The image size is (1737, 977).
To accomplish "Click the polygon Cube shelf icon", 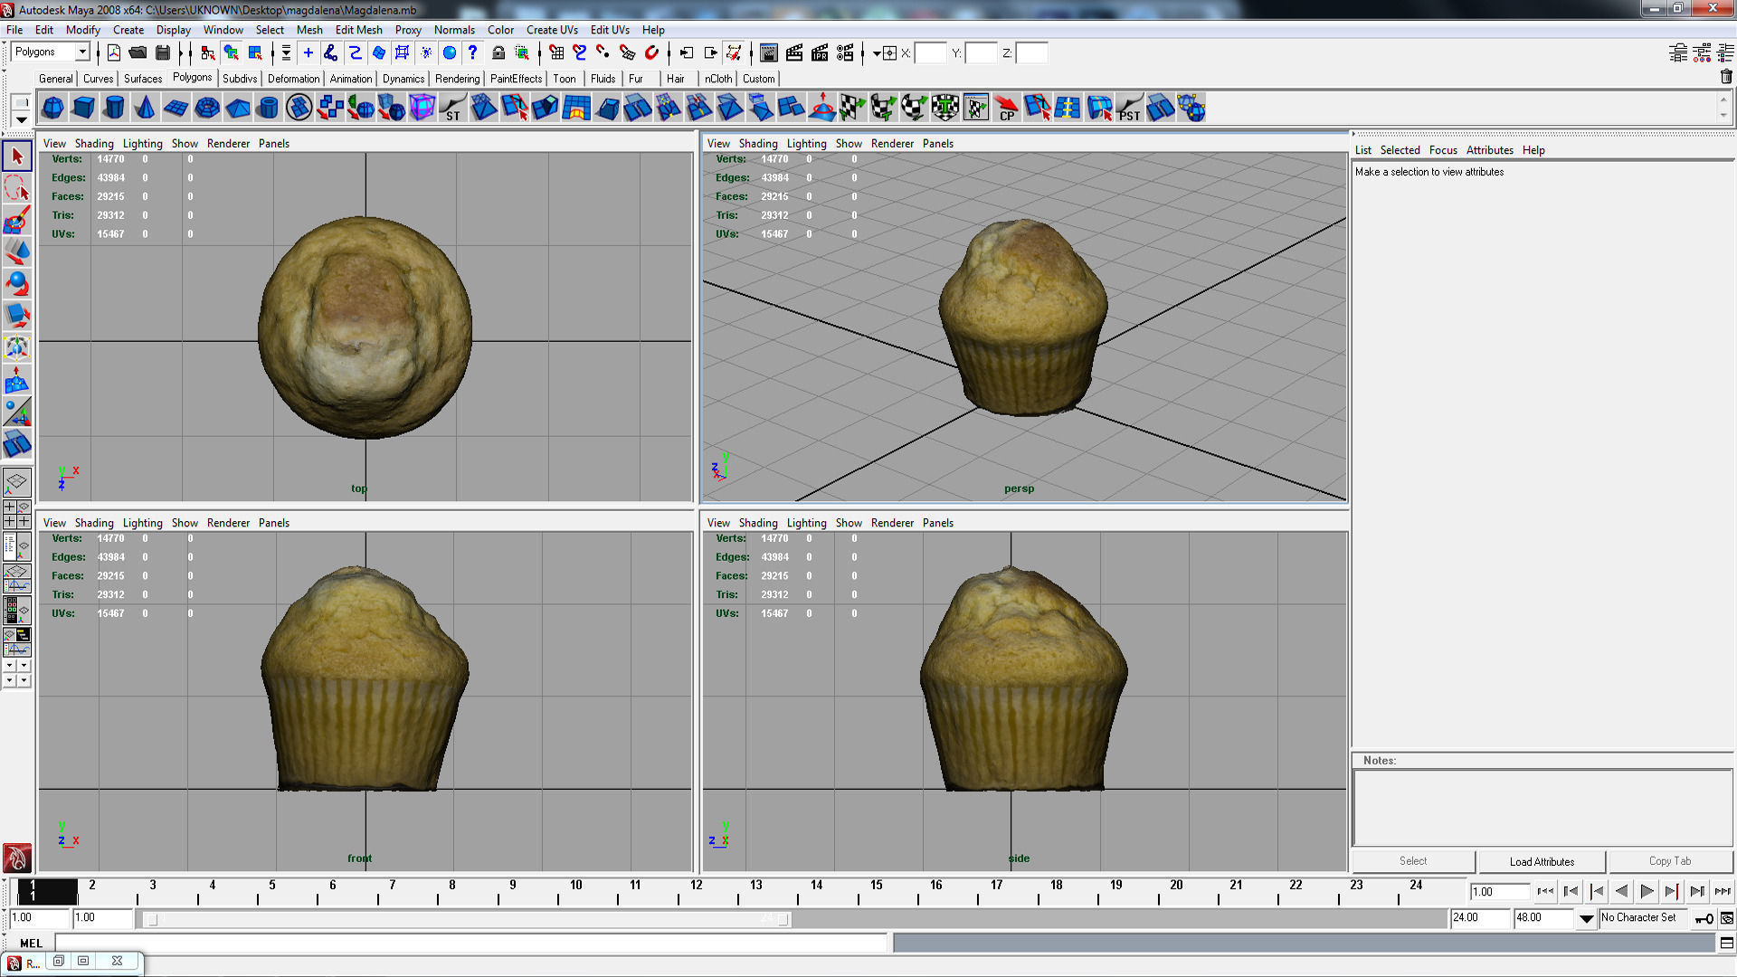I will pyautogui.click(x=83, y=109).
